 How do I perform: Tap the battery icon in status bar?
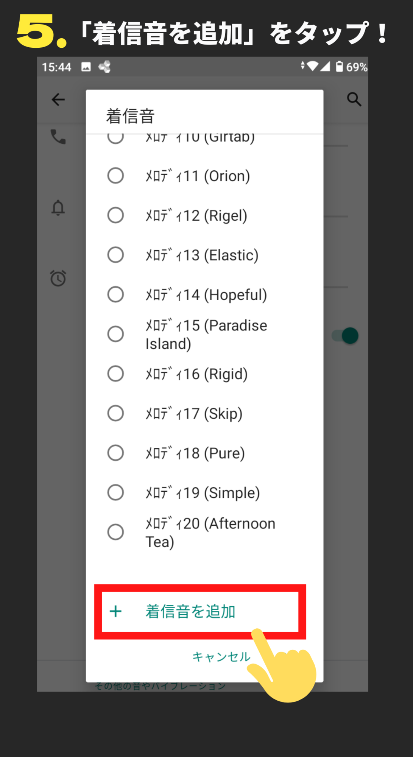pyautogui.click(x=339, y=67)
